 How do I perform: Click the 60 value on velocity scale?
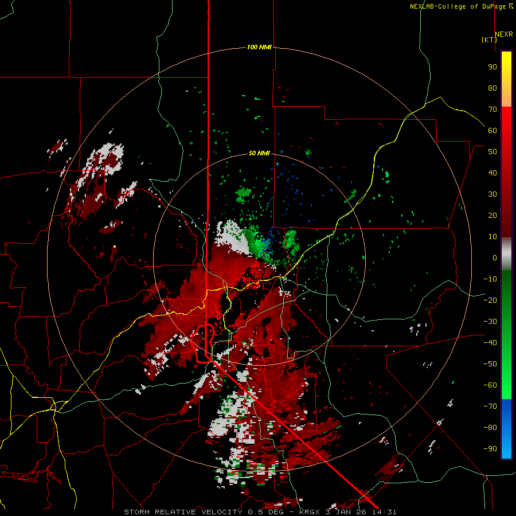coord(492,130)
